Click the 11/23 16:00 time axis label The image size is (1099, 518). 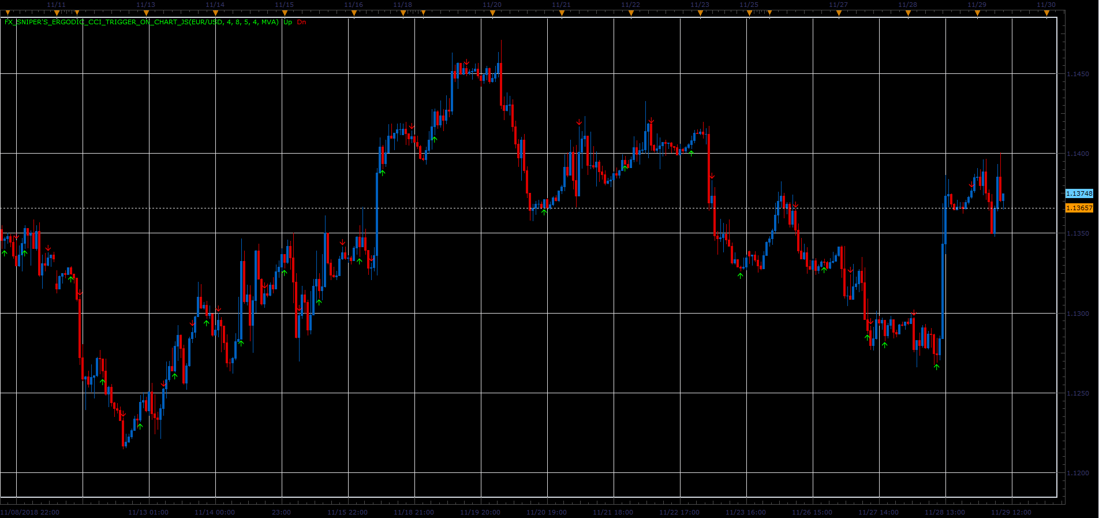[746, 512]
